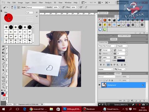The width and height of the screenshot is (149, 112).
Task: Open the Image menu
Action: [20, 2]
